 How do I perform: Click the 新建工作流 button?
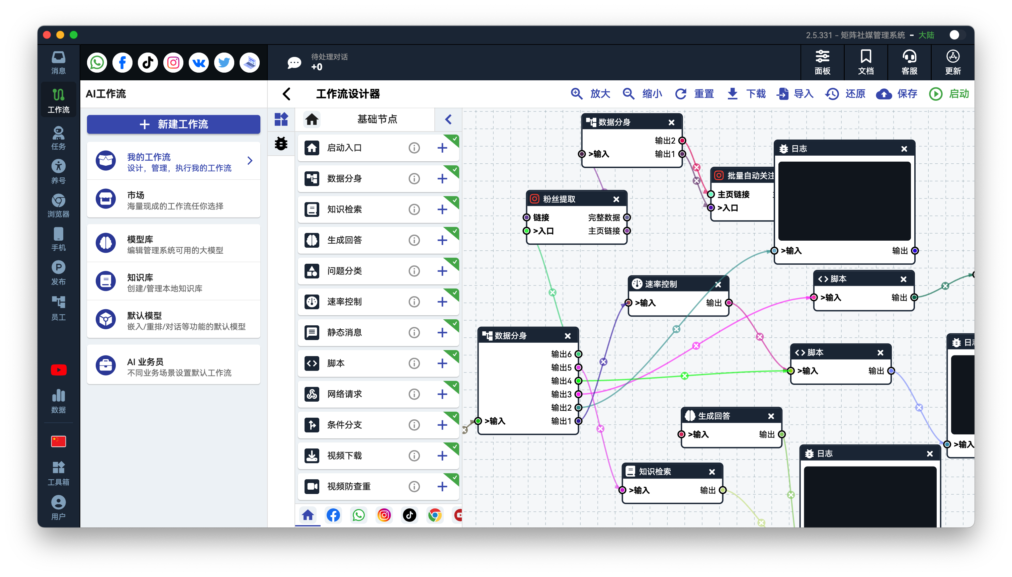[x=174, y=125]
